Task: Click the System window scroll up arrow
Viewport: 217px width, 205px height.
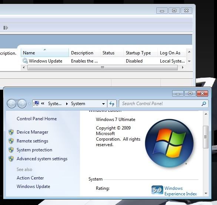Action: (x=206, y=114)
